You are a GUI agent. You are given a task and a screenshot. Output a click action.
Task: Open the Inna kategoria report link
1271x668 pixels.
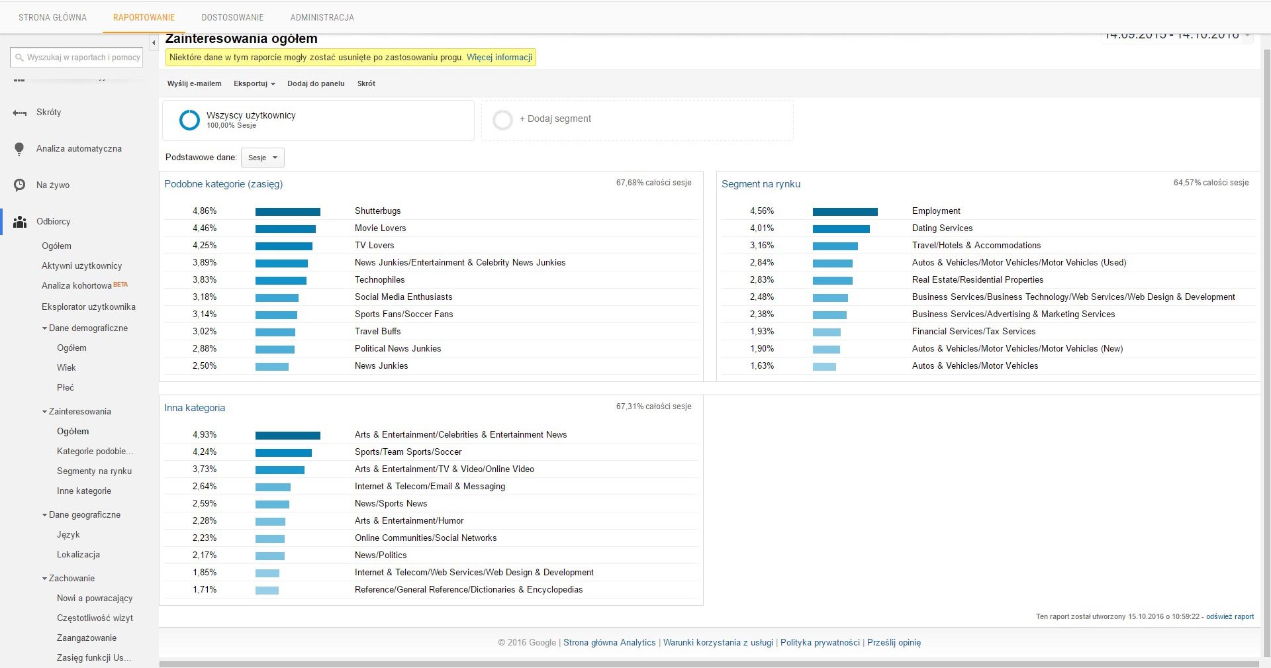point(195,408)
